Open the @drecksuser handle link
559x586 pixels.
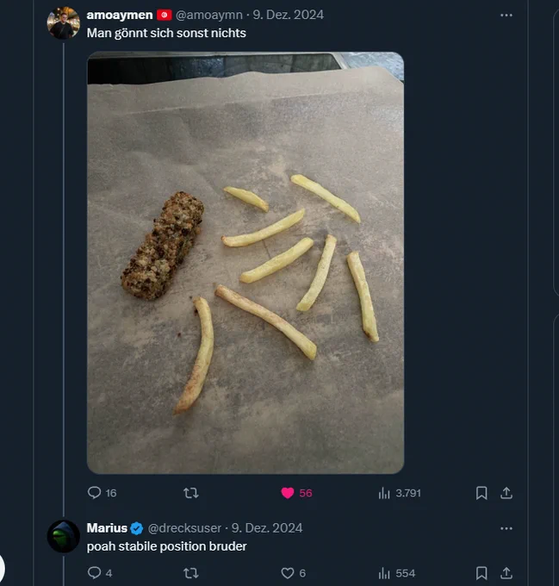click(x=184, y=528)
